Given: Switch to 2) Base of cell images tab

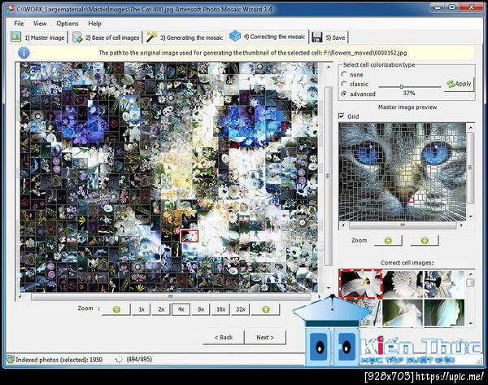Looking at the screenshot, I should tap(106, 37).
